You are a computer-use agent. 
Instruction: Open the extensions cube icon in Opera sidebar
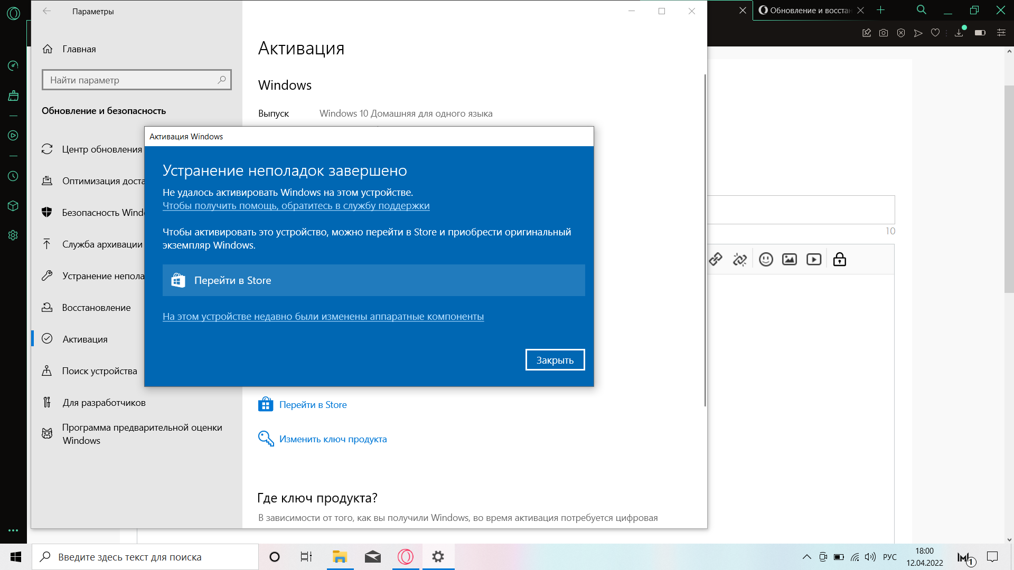[13, 206]
